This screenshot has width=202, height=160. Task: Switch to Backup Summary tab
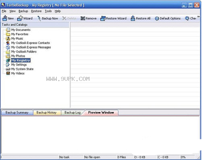pyautogui.click(x=17, y=113)
